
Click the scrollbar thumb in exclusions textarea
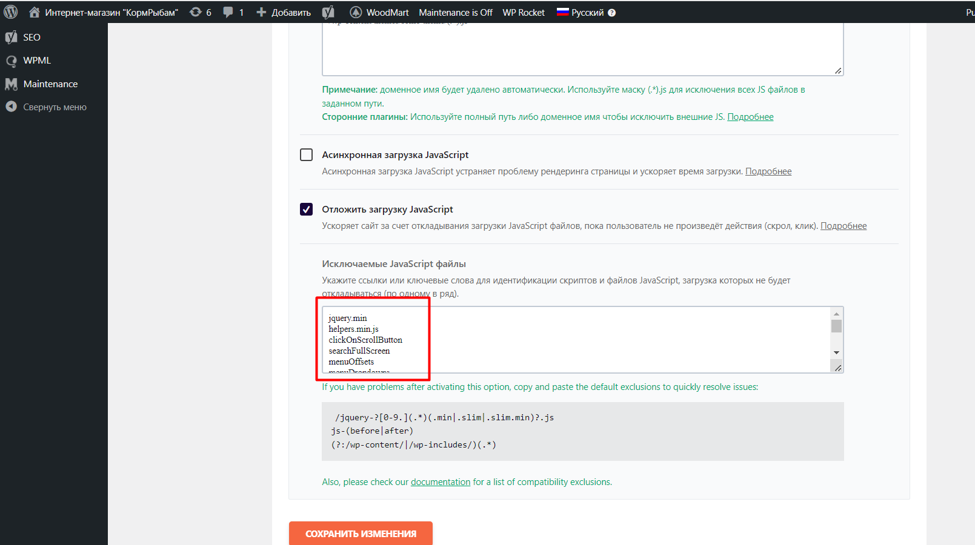tap(836, 326)
